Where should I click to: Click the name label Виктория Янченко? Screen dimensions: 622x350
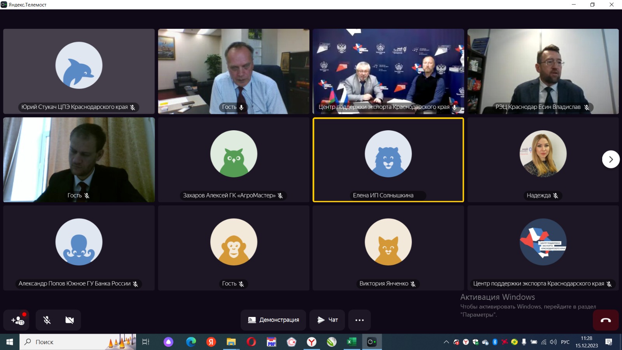click(384, 284)
